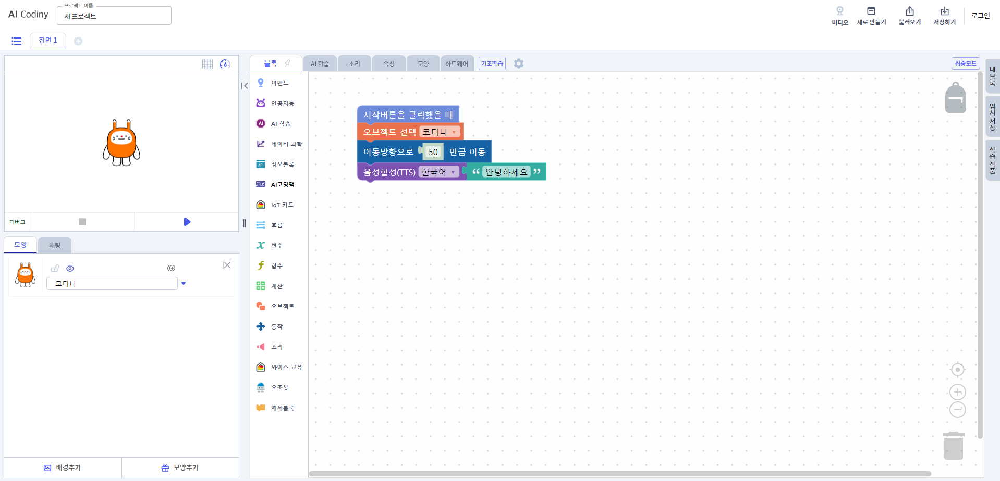The height and width of the screenshot is (481, 1000).
Task: Select the 장면 1 scene tab
Action: point(48,41)
